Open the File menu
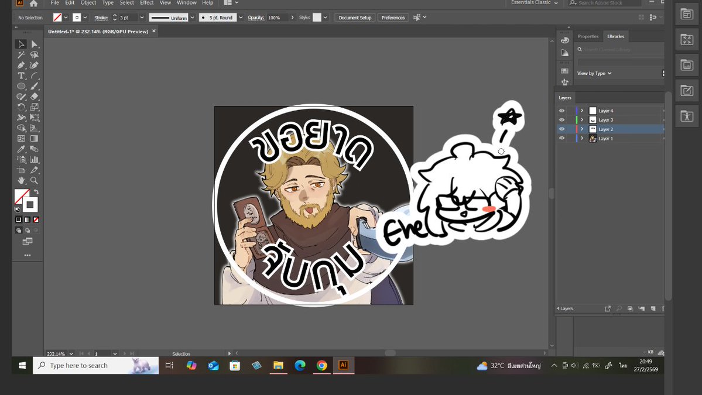 click(x=55, y=3)
